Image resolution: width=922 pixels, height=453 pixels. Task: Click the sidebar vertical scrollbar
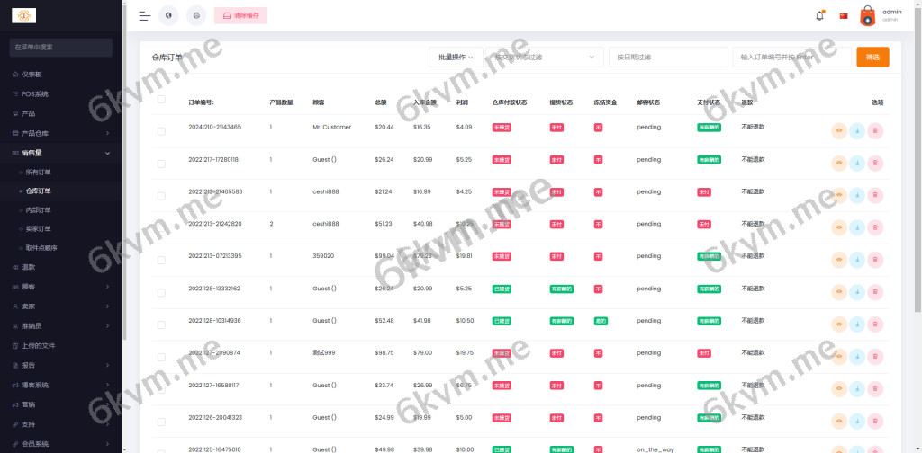click(124, 180)
